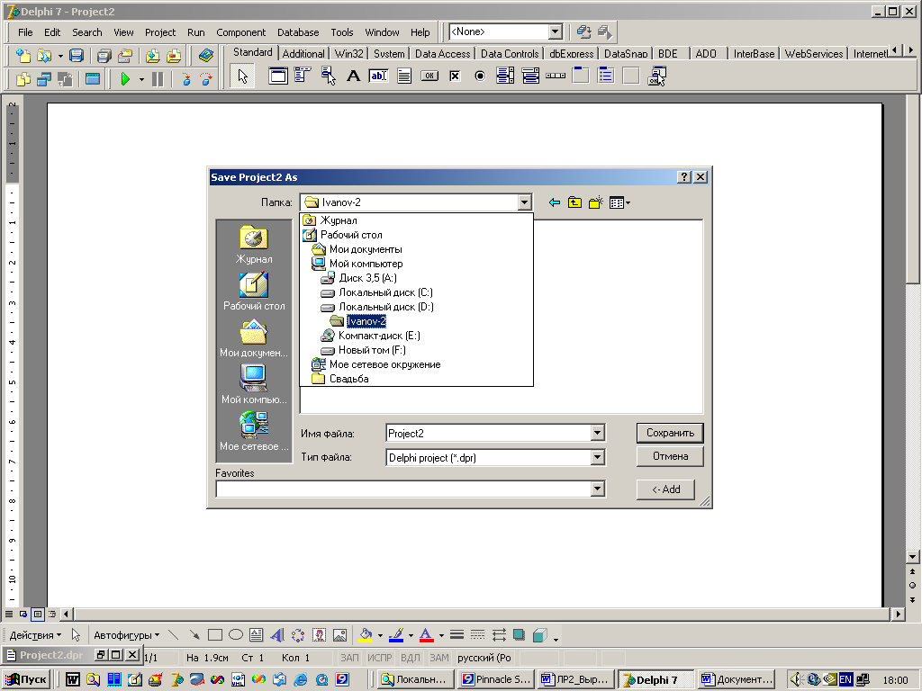Open the Имя файла dropdown arrow

598,433
